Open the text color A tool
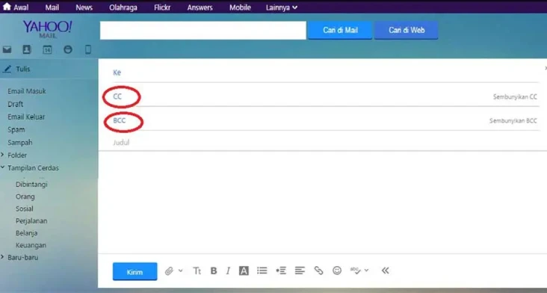The height and width of the screenshot is (293, 547). (244, 271)
